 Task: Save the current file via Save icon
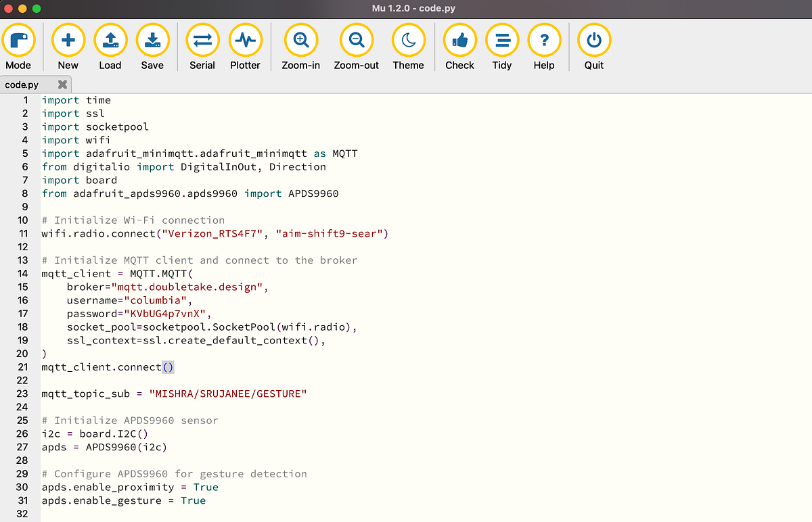[152, 40]
